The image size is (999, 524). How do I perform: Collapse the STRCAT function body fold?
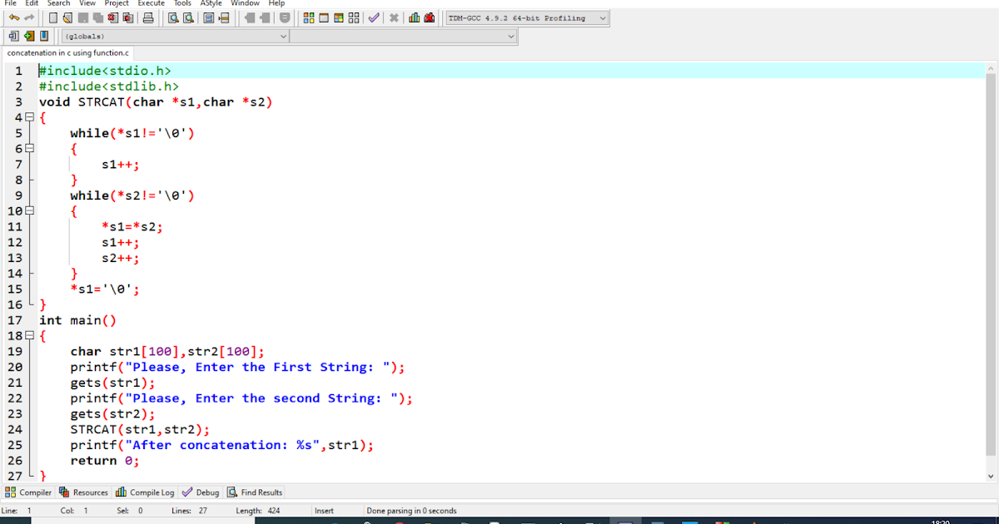(29, 116)
